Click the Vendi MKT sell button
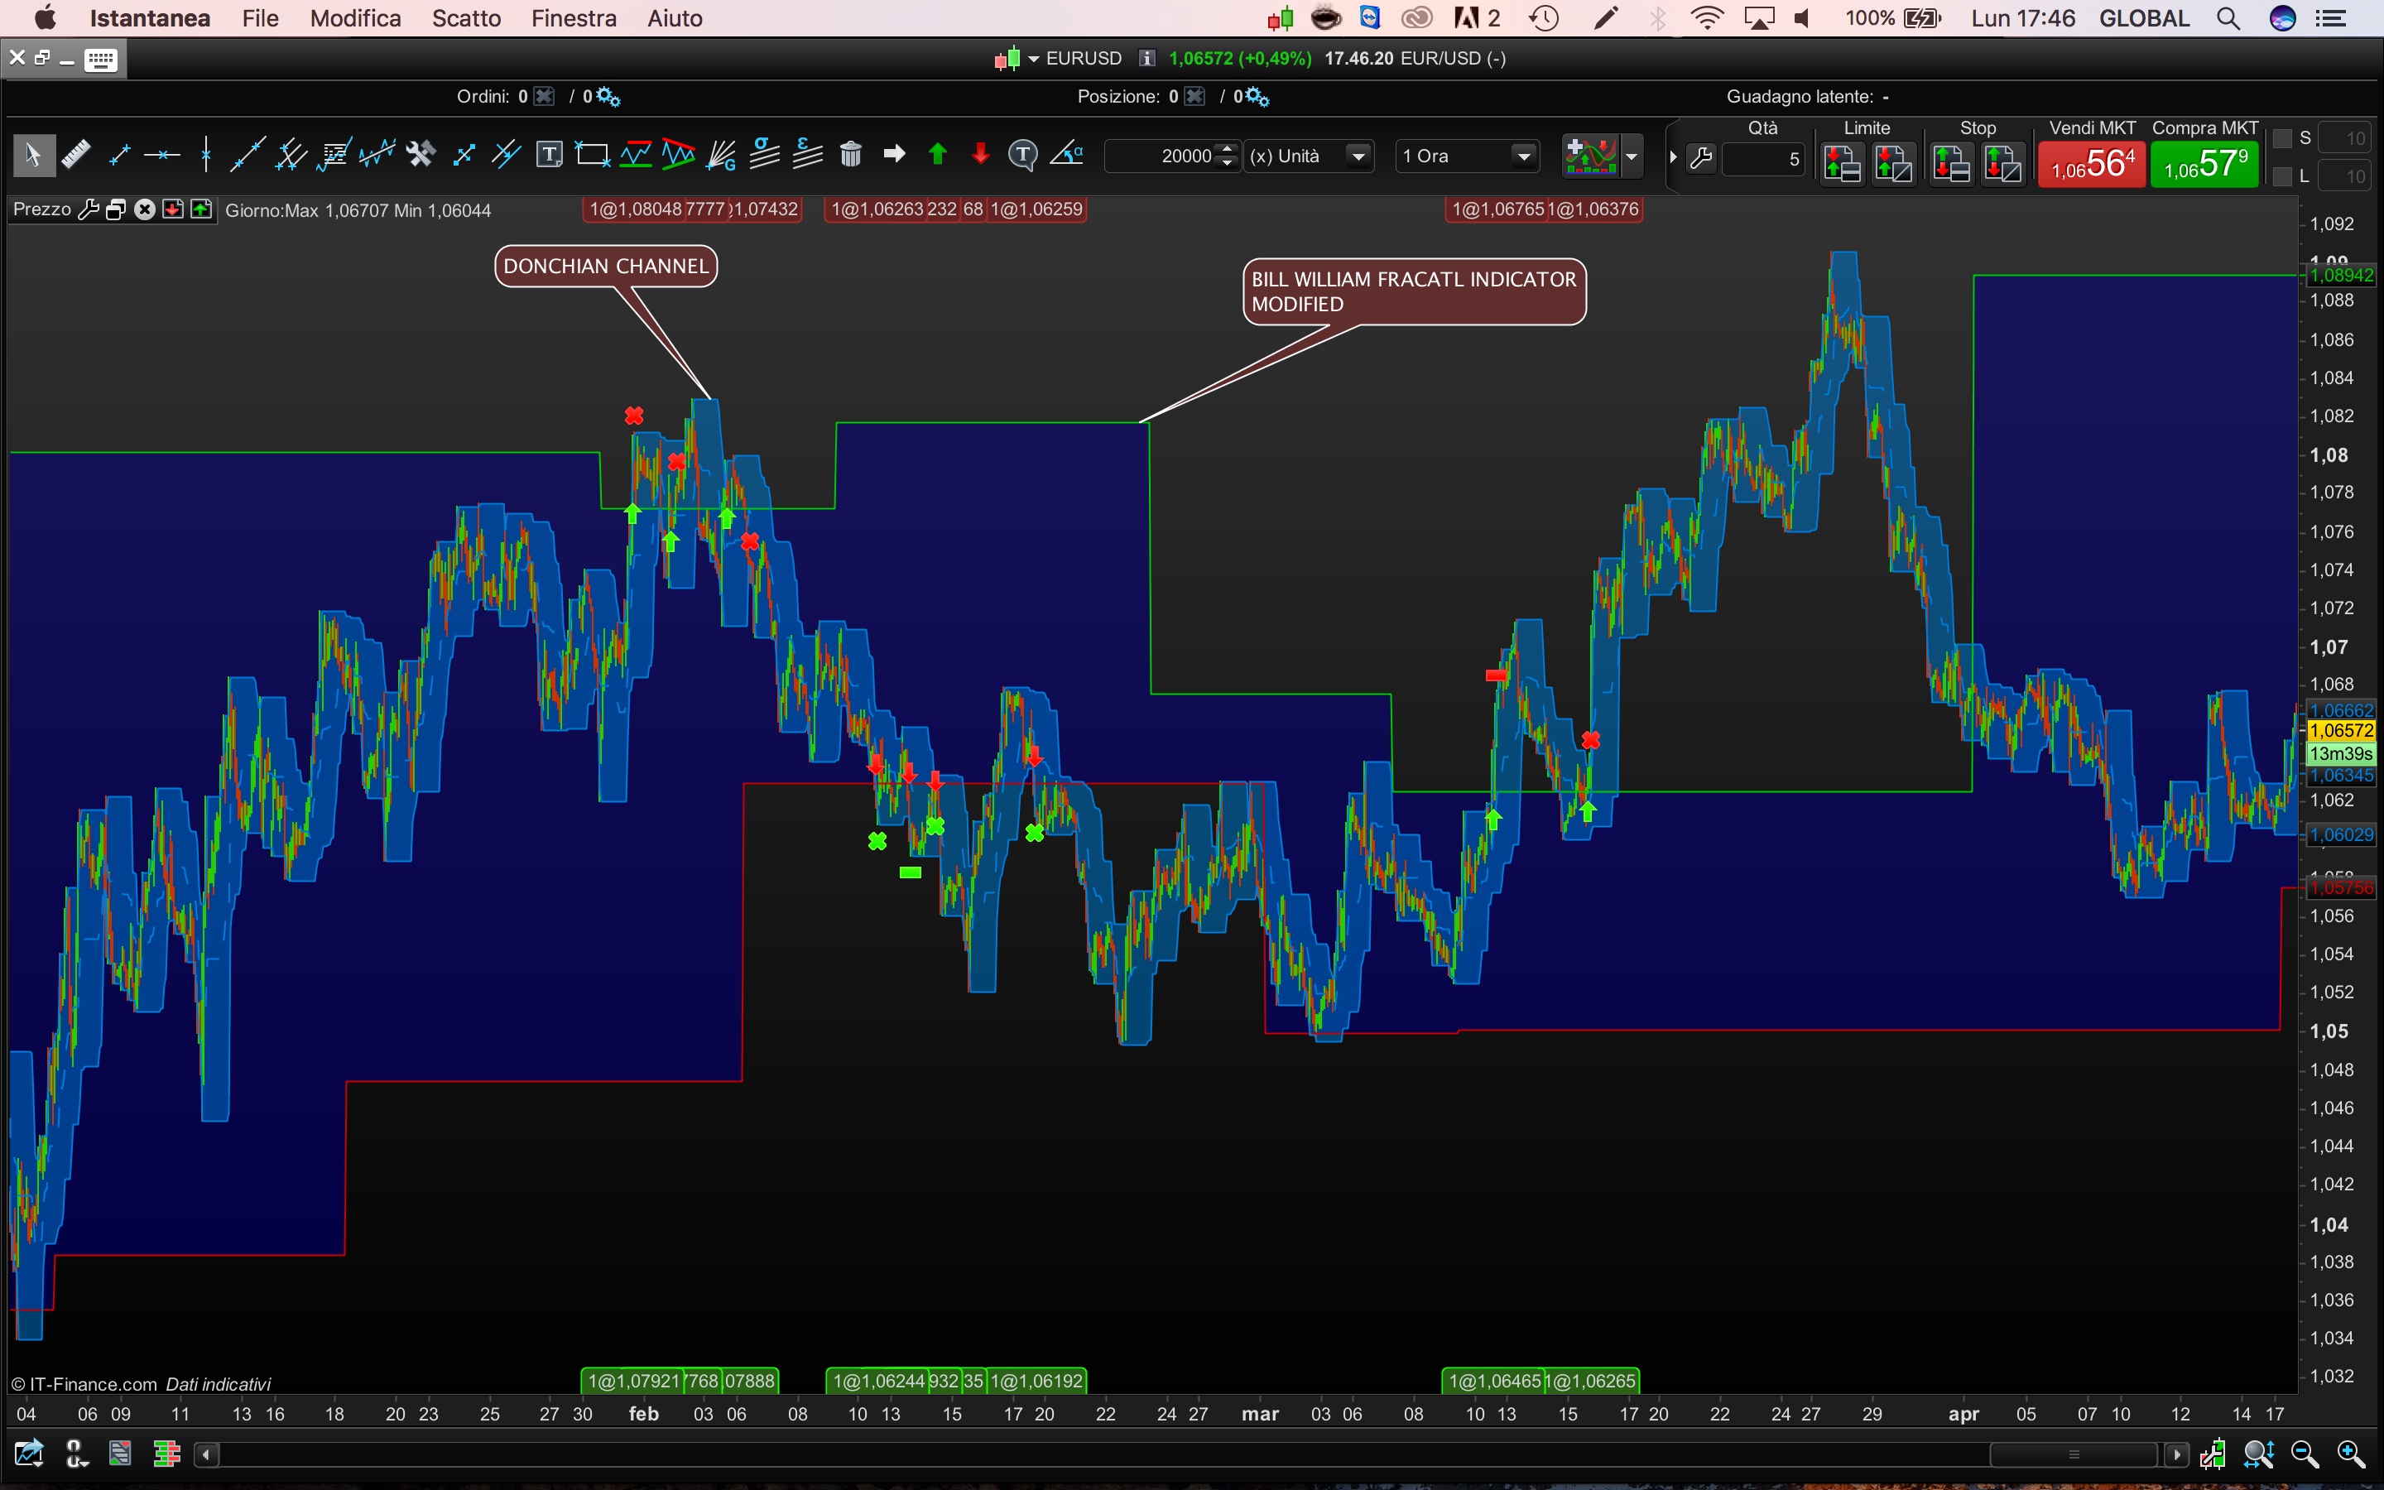 (2092, 164)
